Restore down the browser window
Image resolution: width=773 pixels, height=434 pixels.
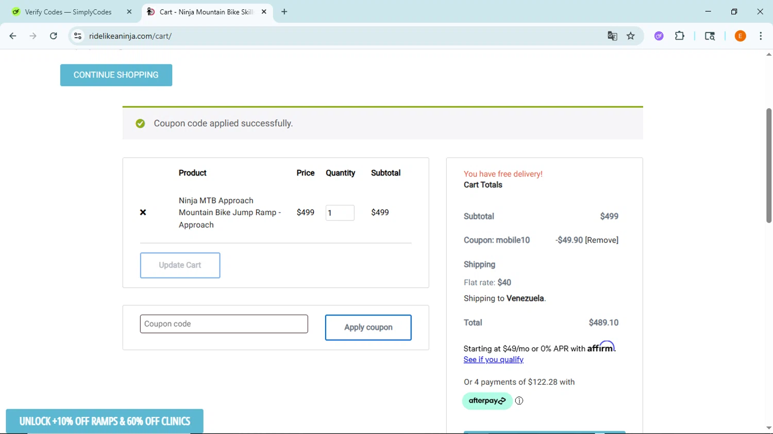point(734,11)
